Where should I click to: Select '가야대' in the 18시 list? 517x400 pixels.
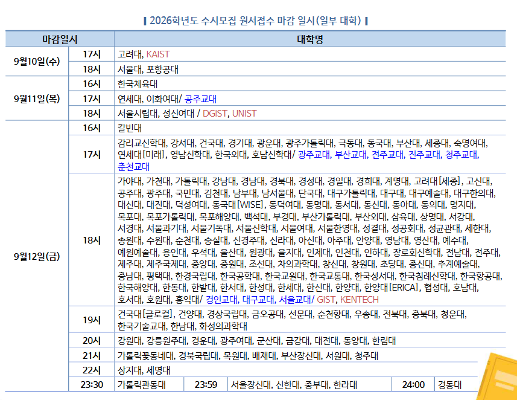pyautogui.click(x=130, y=181)
